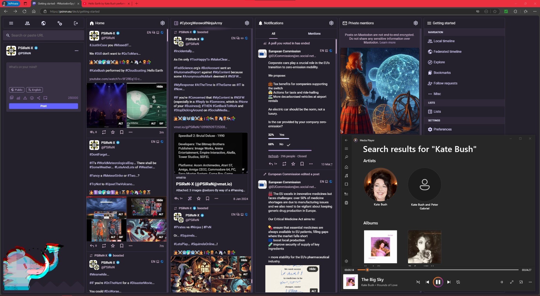Image resolution: width=540 pixels, height=296 pixels.
Task: Favourite the European Commission poll post
Action: click(x=293, y=164)
